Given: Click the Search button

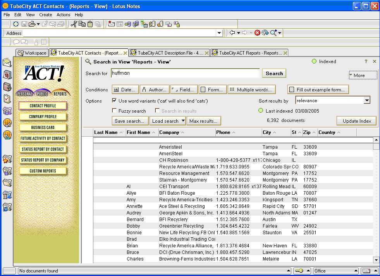Looking at the screenshot, I should [x=274, y=74].
